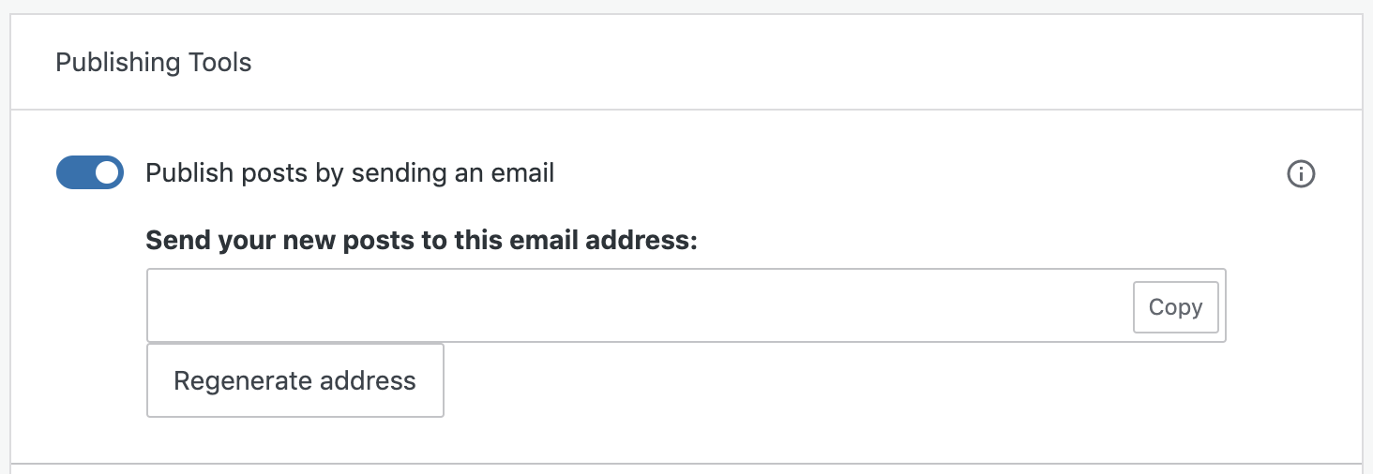The height and width of the screenshot is (474, 1373).
Task: Click the "Publish posts by sending an email" label
Action: [350, 173]
